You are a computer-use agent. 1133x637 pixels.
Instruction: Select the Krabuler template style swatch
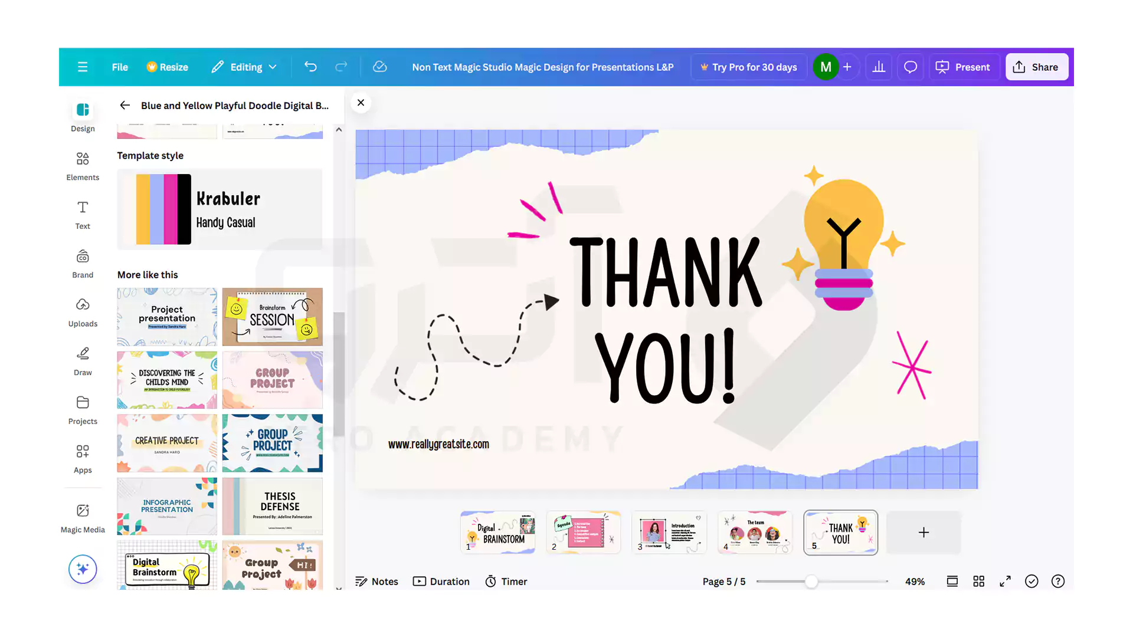[220, 209]
